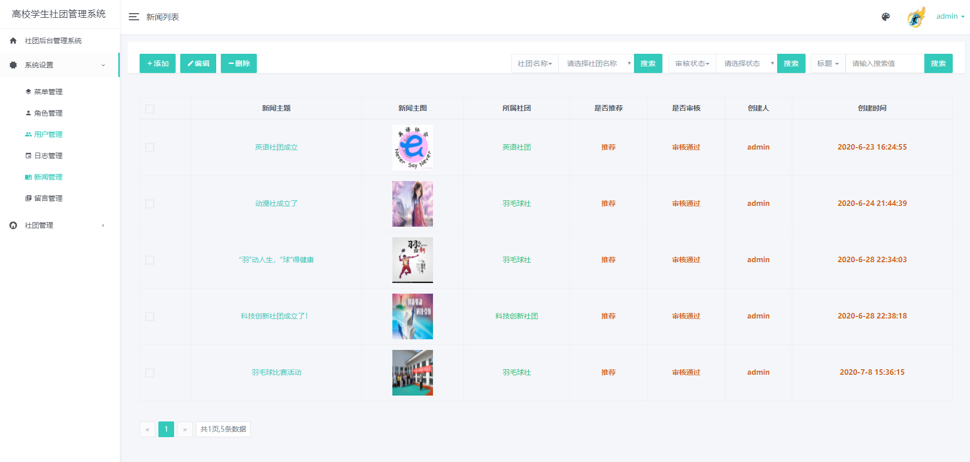Open the admin user dropdown

(950, 16)
